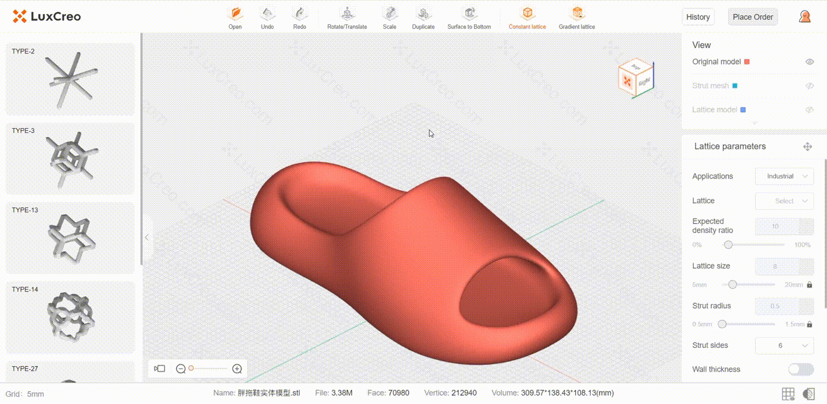Open the Strut sides dropdown

pyautogui.click(x=784, y=346)
